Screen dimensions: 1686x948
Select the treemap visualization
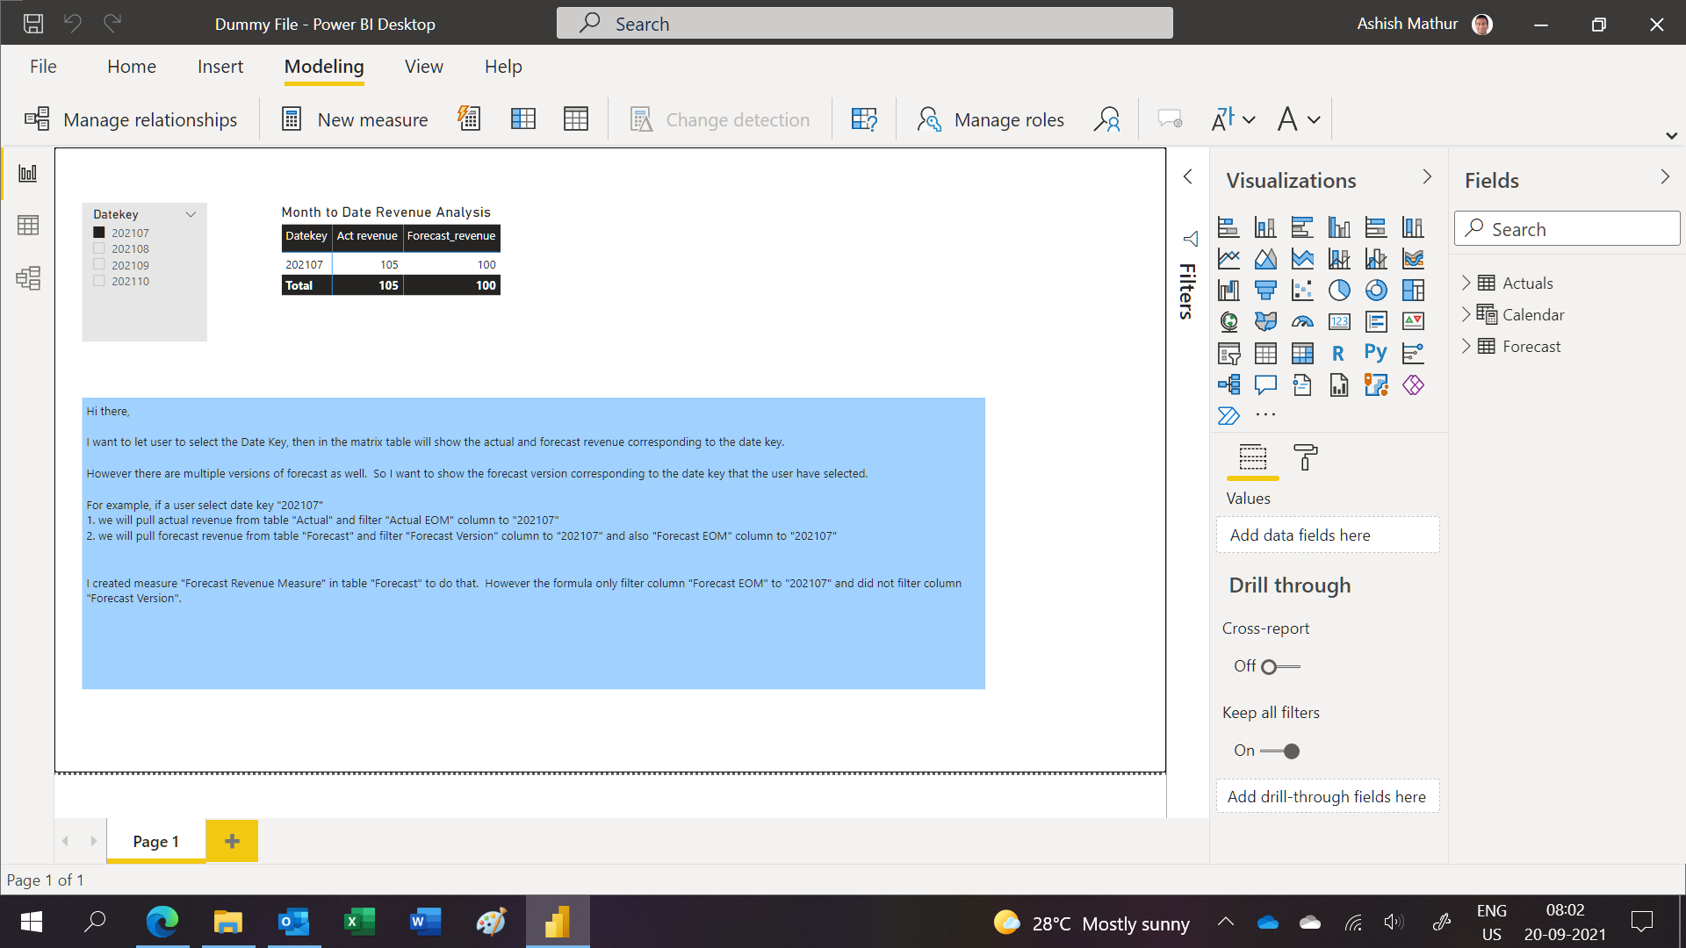[x=1413, y=290]
